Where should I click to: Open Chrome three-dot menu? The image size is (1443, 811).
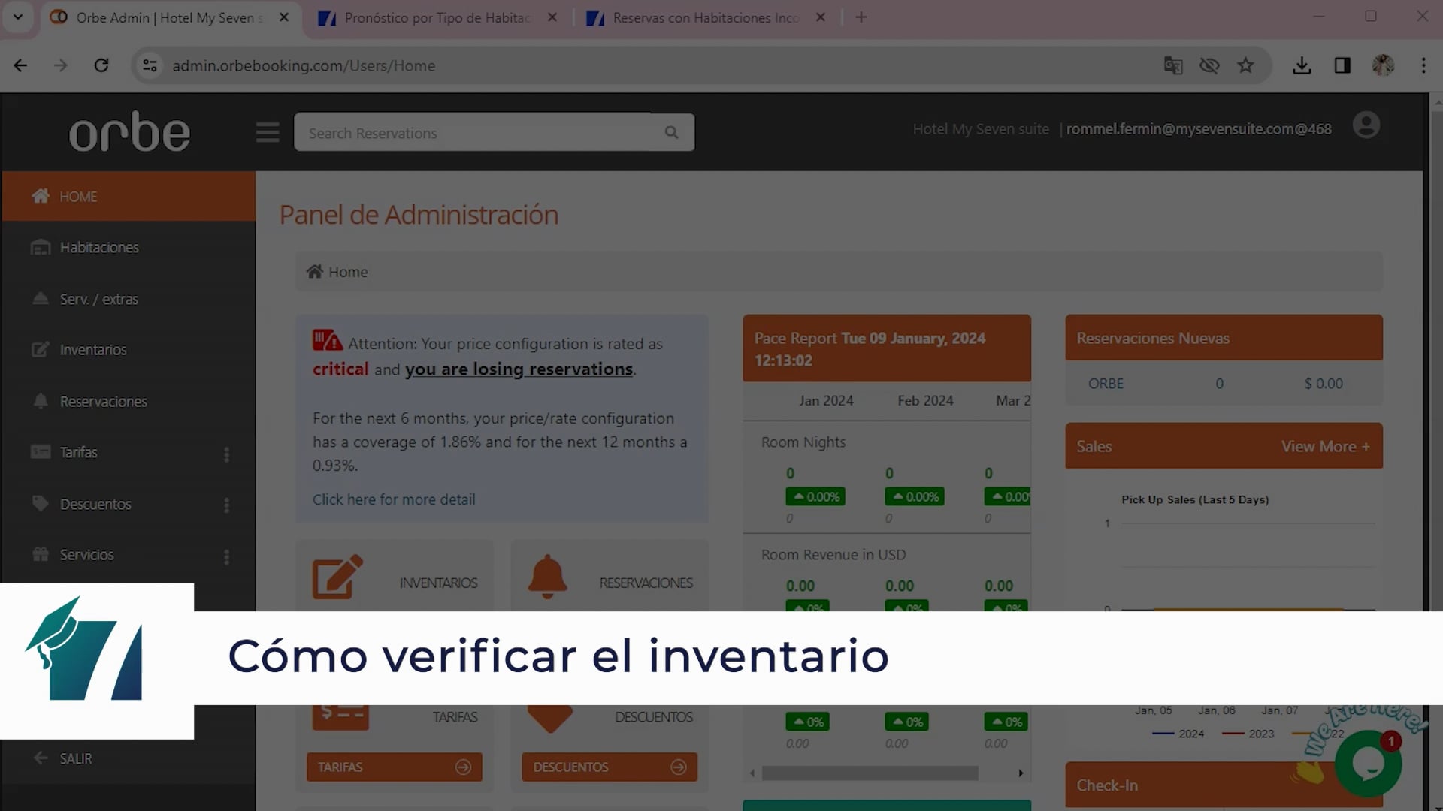[x=1423, y=66]
